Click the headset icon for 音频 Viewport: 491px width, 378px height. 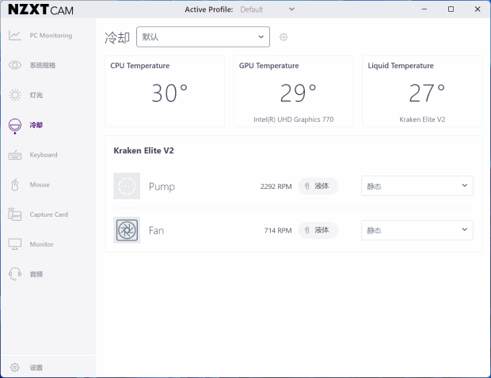pos(15,274)
